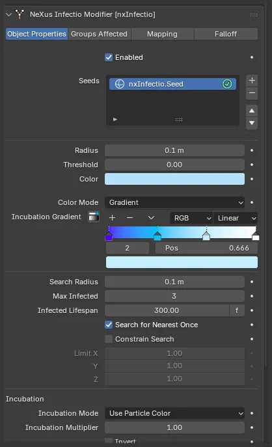Select the white gradient stop
This screenshot has width=272, height=447.
[256, 236]
